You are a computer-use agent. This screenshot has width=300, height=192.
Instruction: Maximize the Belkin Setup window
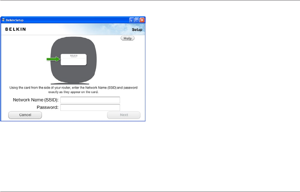137,20
